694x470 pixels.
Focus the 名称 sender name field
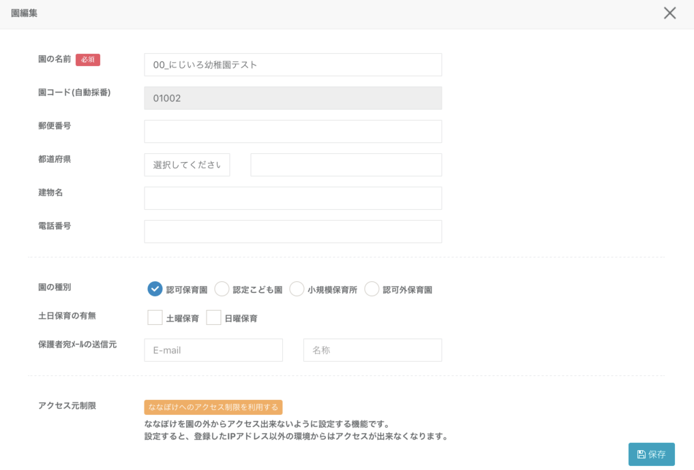pyautogui.click(x=372, y=350)
